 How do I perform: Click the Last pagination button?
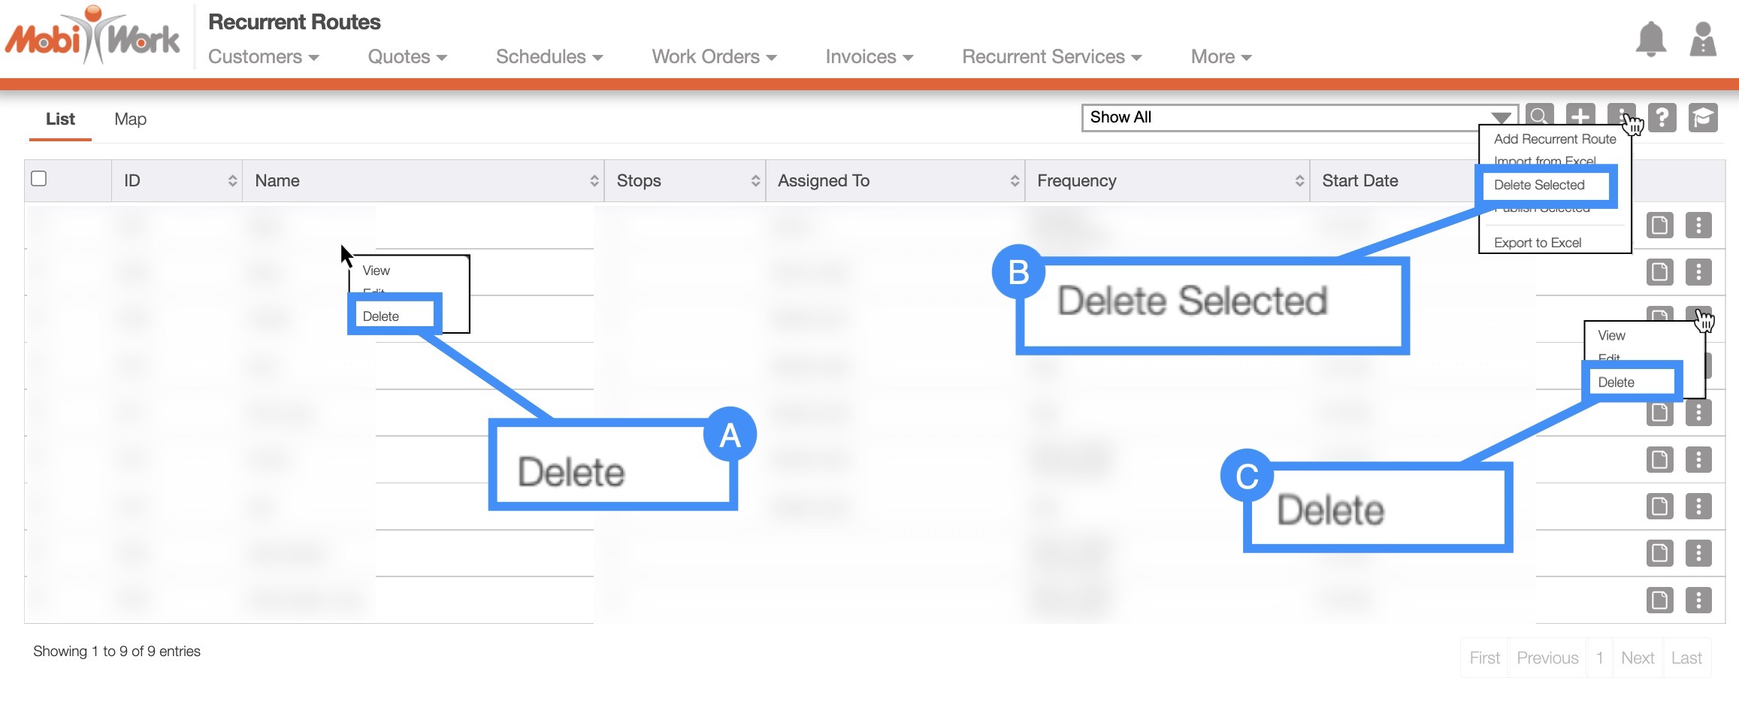click(1686, 658)
